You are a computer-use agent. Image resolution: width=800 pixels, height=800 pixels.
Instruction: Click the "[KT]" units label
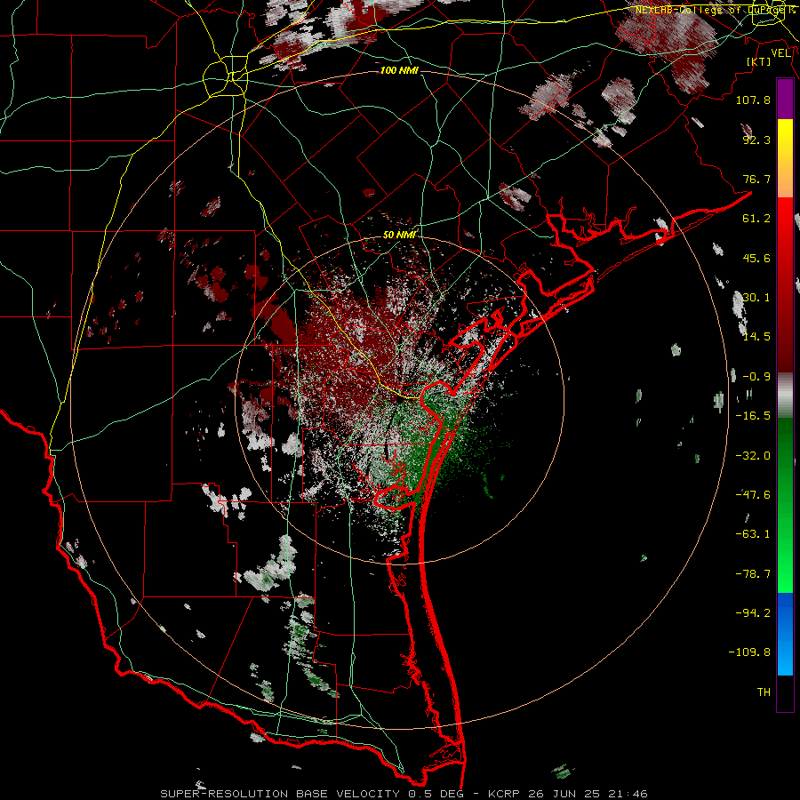tap(759, 61)
